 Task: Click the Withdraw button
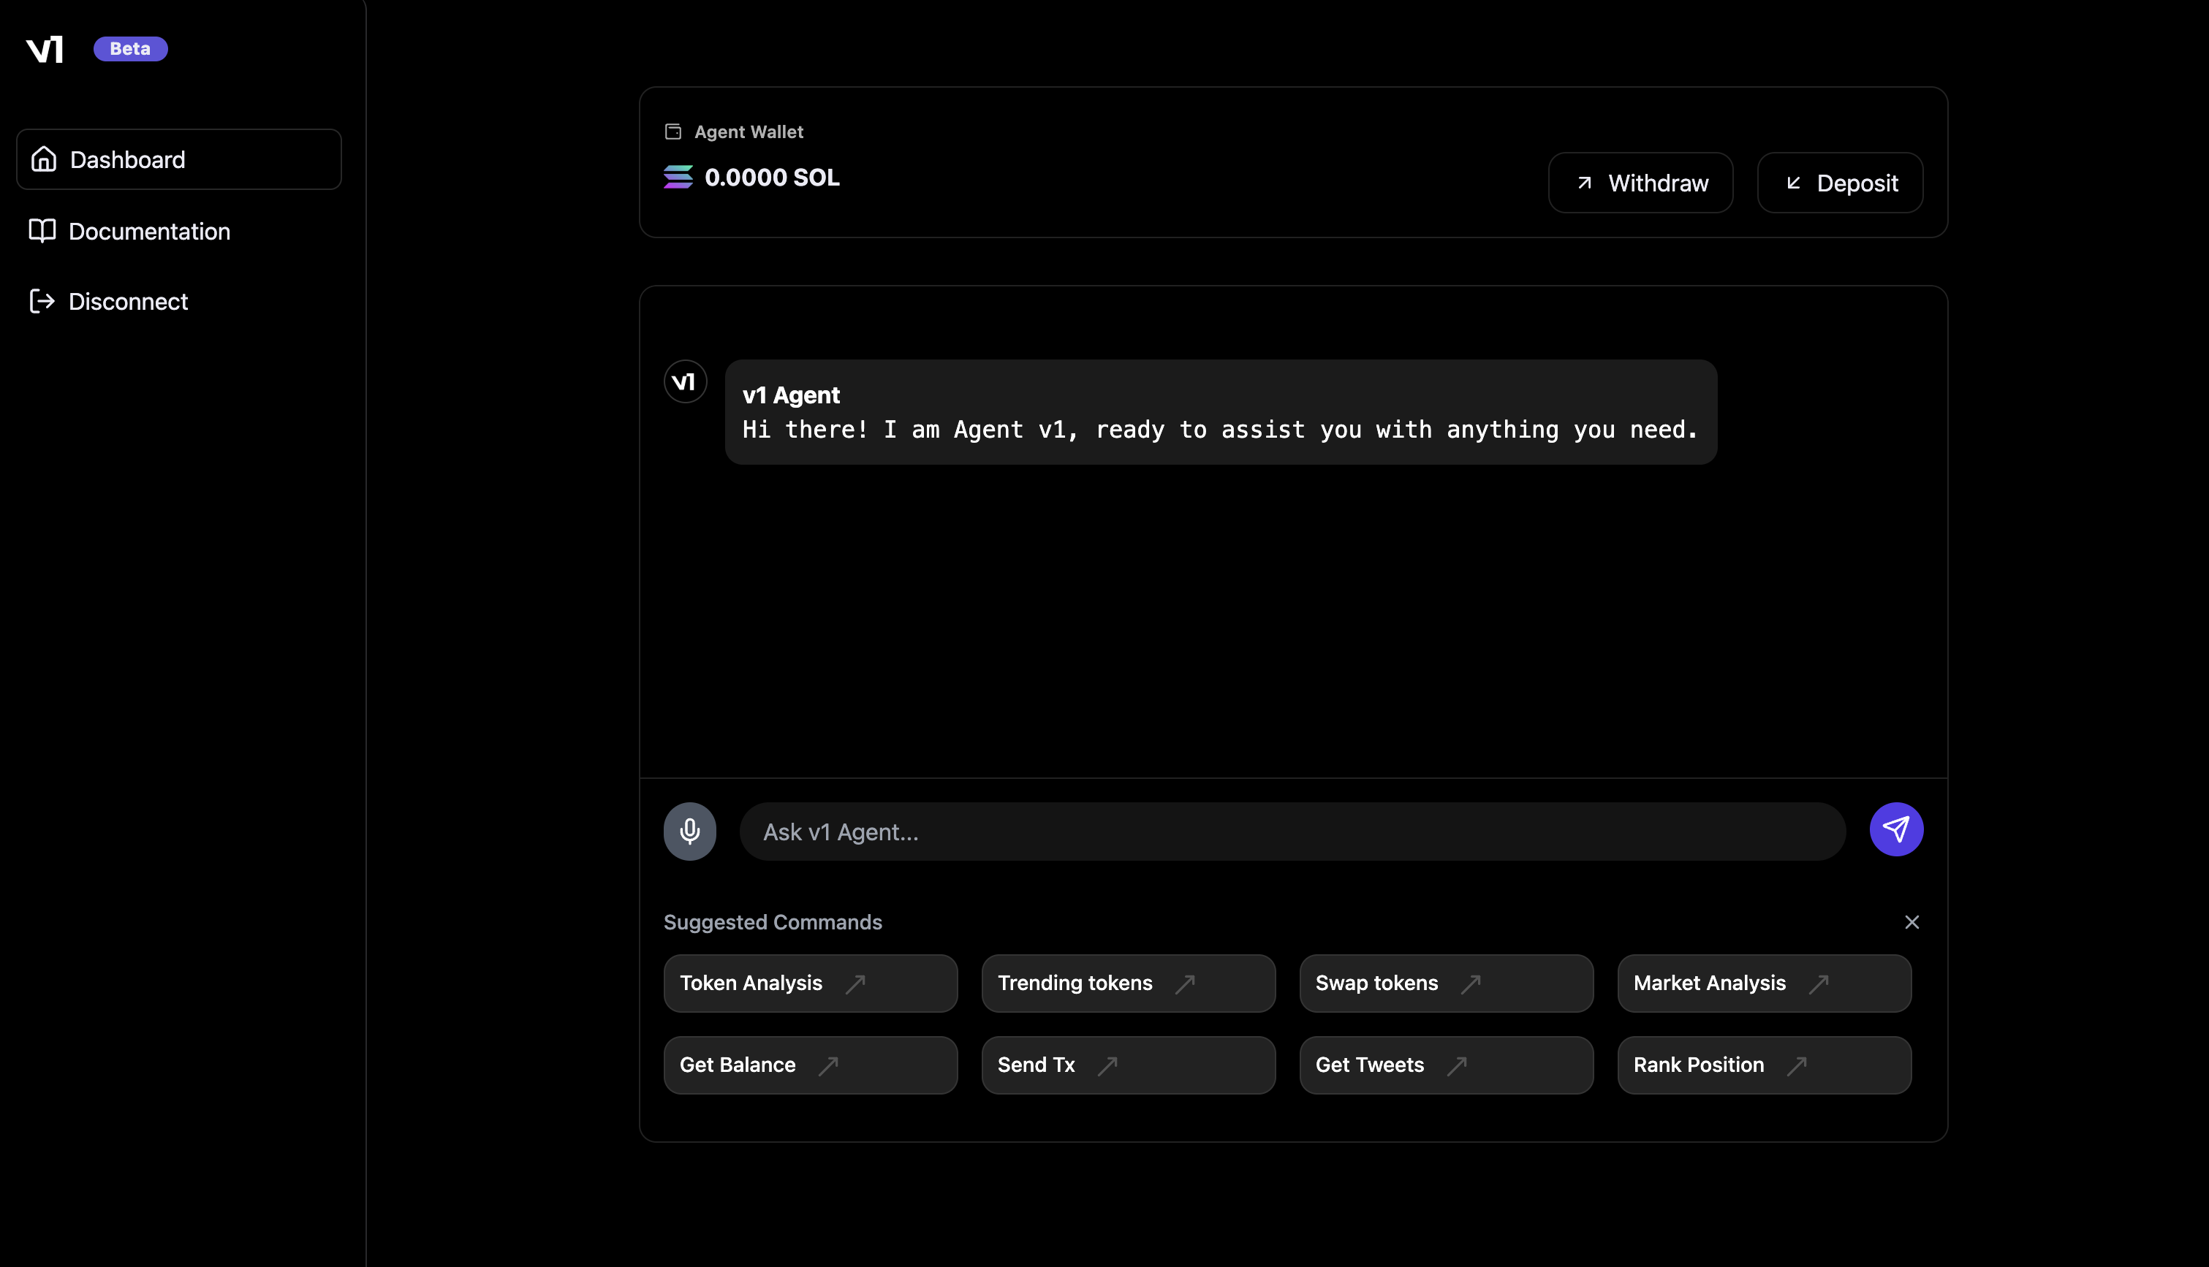(x=1640, y=183)
